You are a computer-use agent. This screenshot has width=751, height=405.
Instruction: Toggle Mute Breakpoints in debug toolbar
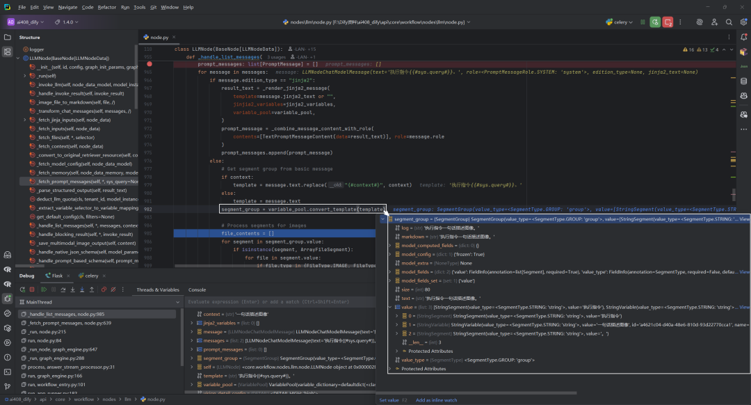[x=113, y=289]
